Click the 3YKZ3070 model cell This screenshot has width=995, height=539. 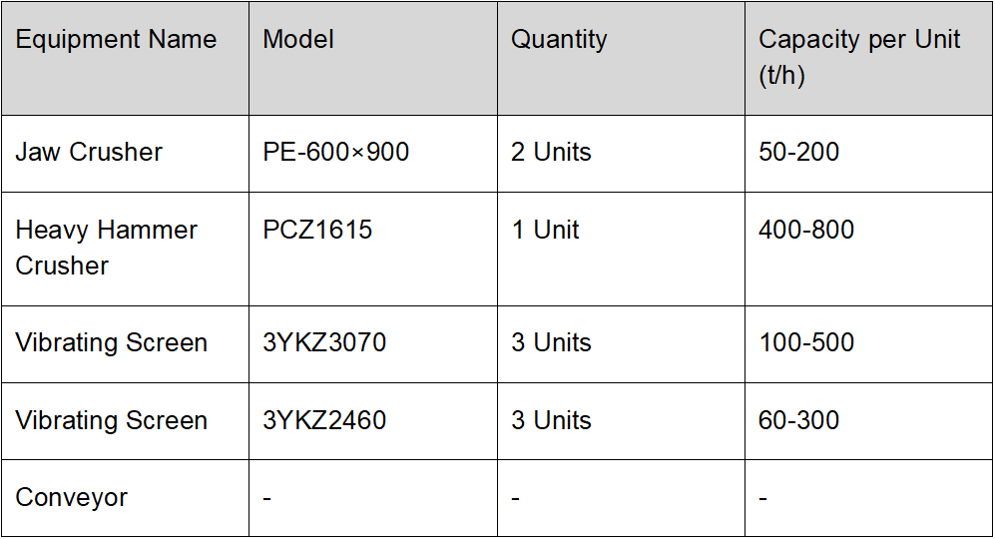(x=373, y=344)
